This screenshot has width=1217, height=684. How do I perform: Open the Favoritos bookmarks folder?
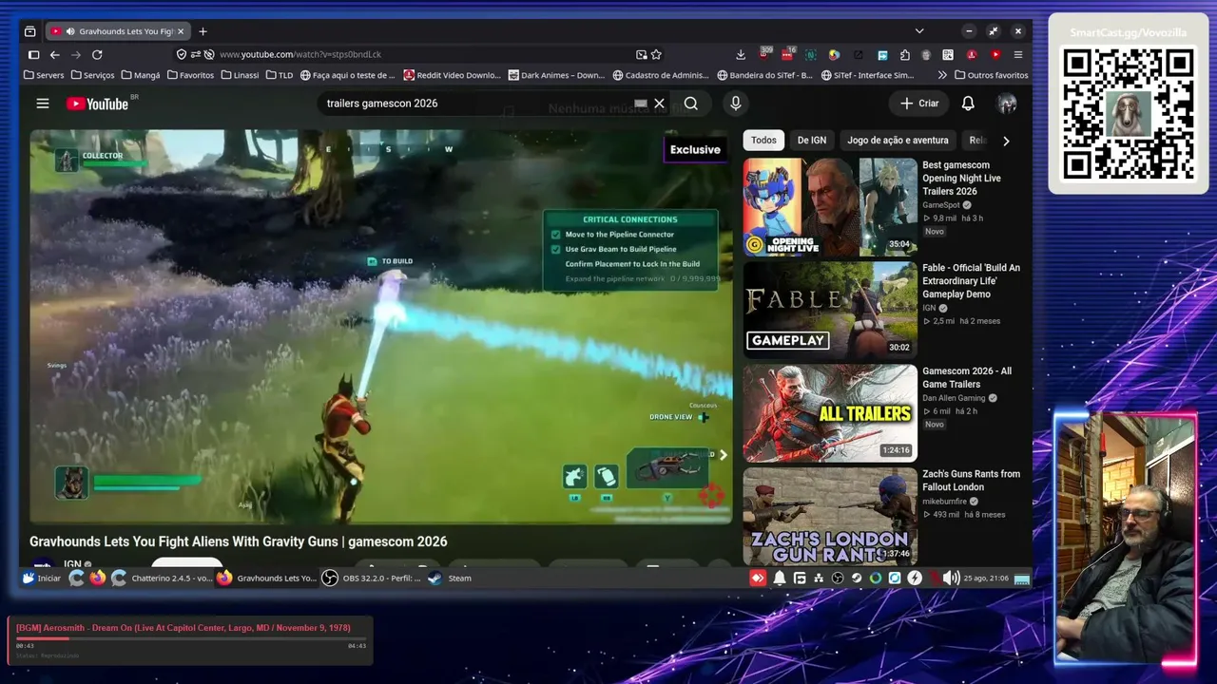(x=190, y=75)
